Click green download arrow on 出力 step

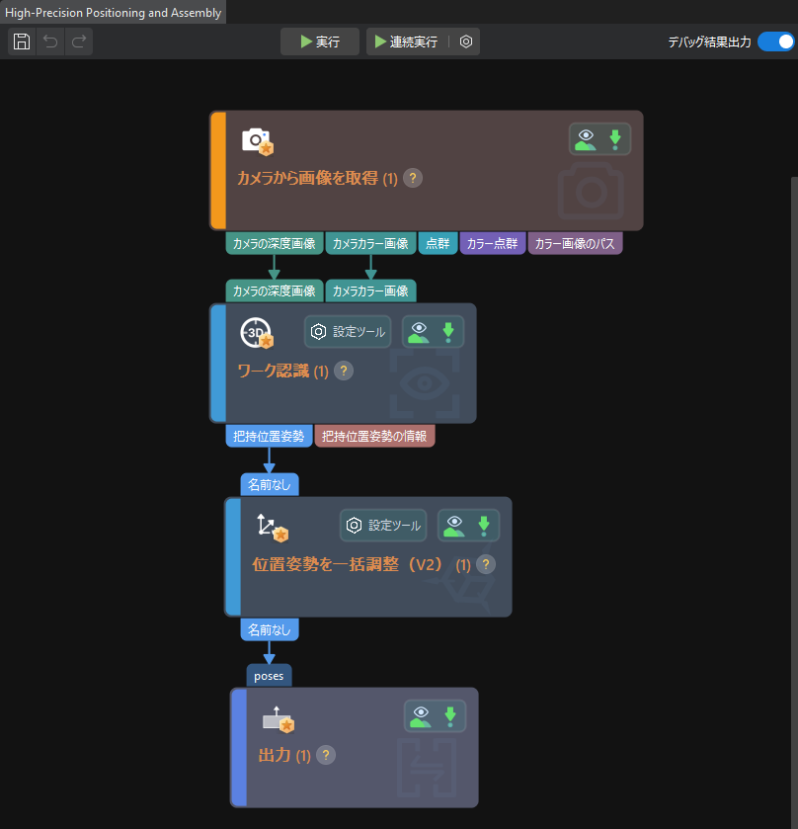click(x=450, y=716)
